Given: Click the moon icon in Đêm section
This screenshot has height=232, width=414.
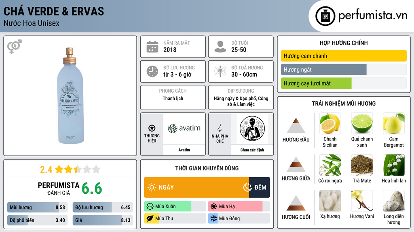Looking at the screenshot, I should pos(247,187).
